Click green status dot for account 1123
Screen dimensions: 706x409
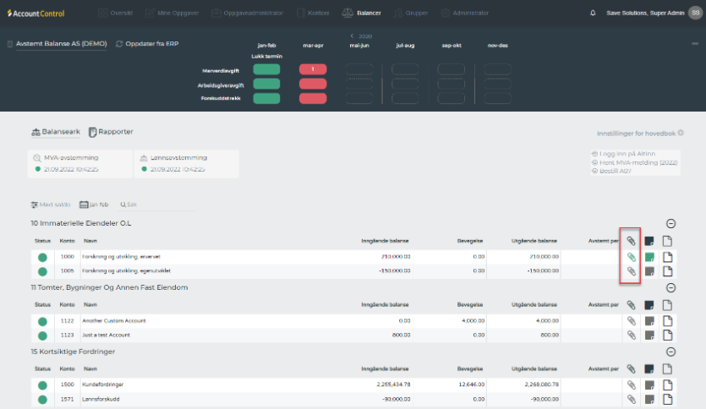click(x=41, y=335)
